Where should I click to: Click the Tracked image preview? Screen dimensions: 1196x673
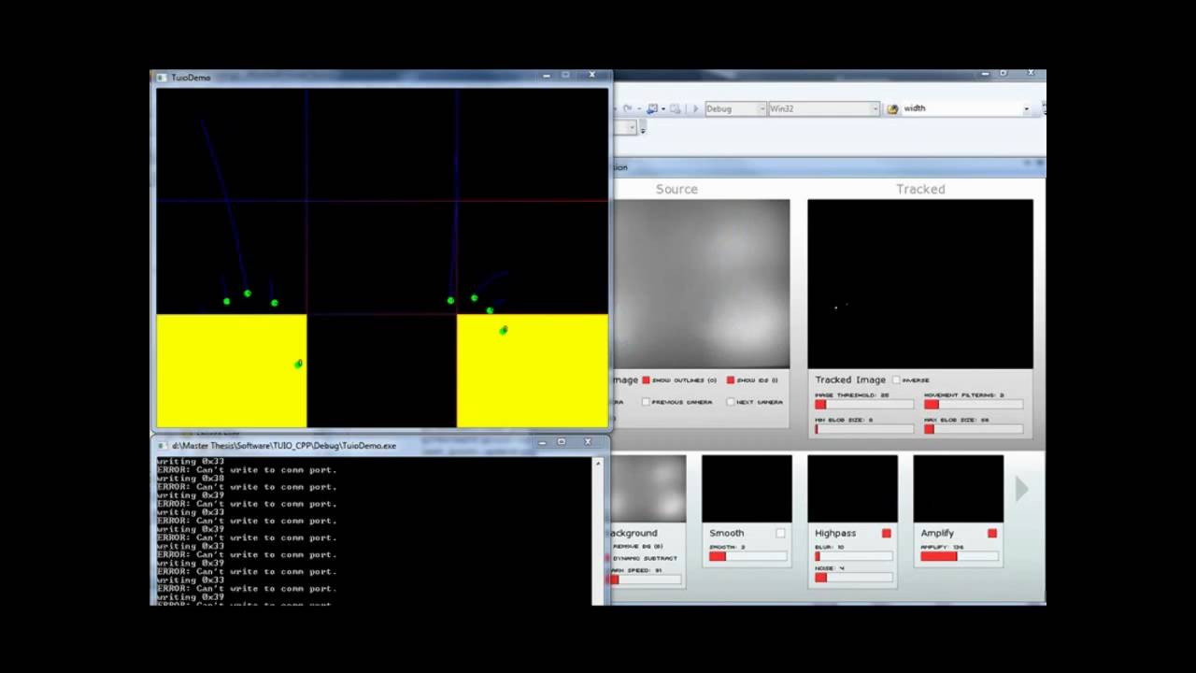pyautogui.click(x=920, y=284)
